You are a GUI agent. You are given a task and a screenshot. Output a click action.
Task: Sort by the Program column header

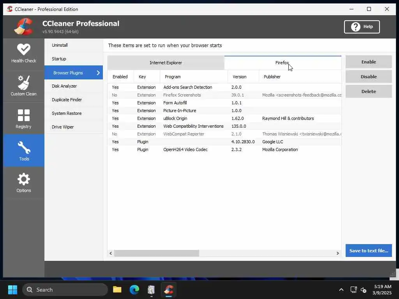coord(194,77)
